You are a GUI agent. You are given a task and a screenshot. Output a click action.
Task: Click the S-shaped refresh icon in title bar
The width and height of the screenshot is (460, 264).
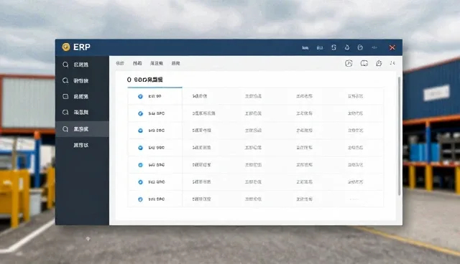(x=333, y=47)
